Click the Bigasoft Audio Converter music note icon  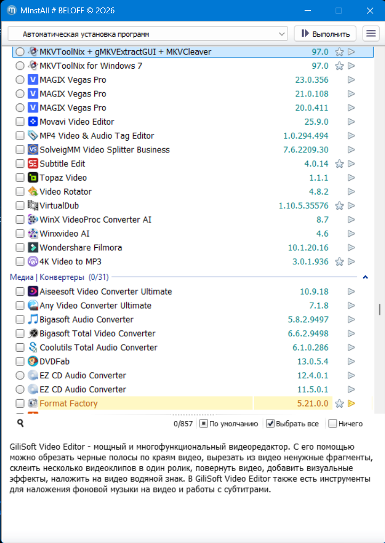[x=32, y=320]
